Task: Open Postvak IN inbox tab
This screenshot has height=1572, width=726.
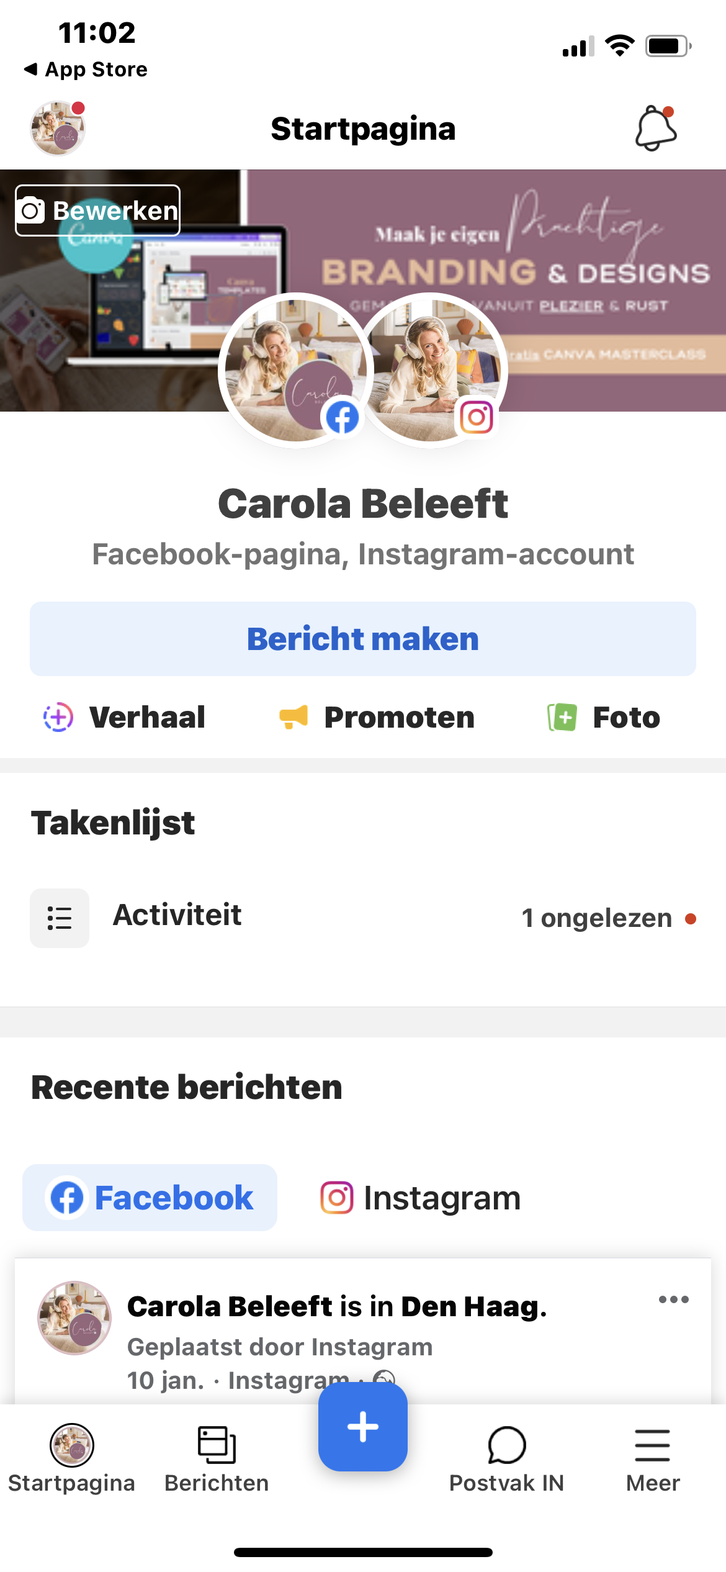Action: (506, 1458)
